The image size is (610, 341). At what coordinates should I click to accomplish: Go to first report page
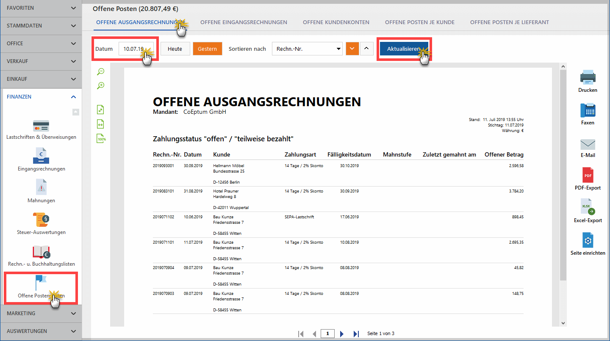301,334
